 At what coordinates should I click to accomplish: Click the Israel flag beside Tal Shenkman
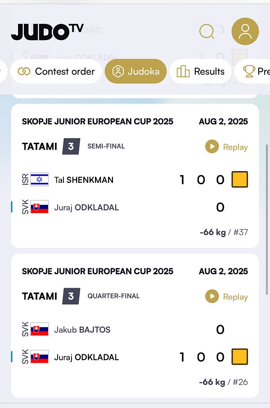tap(40, 180)
